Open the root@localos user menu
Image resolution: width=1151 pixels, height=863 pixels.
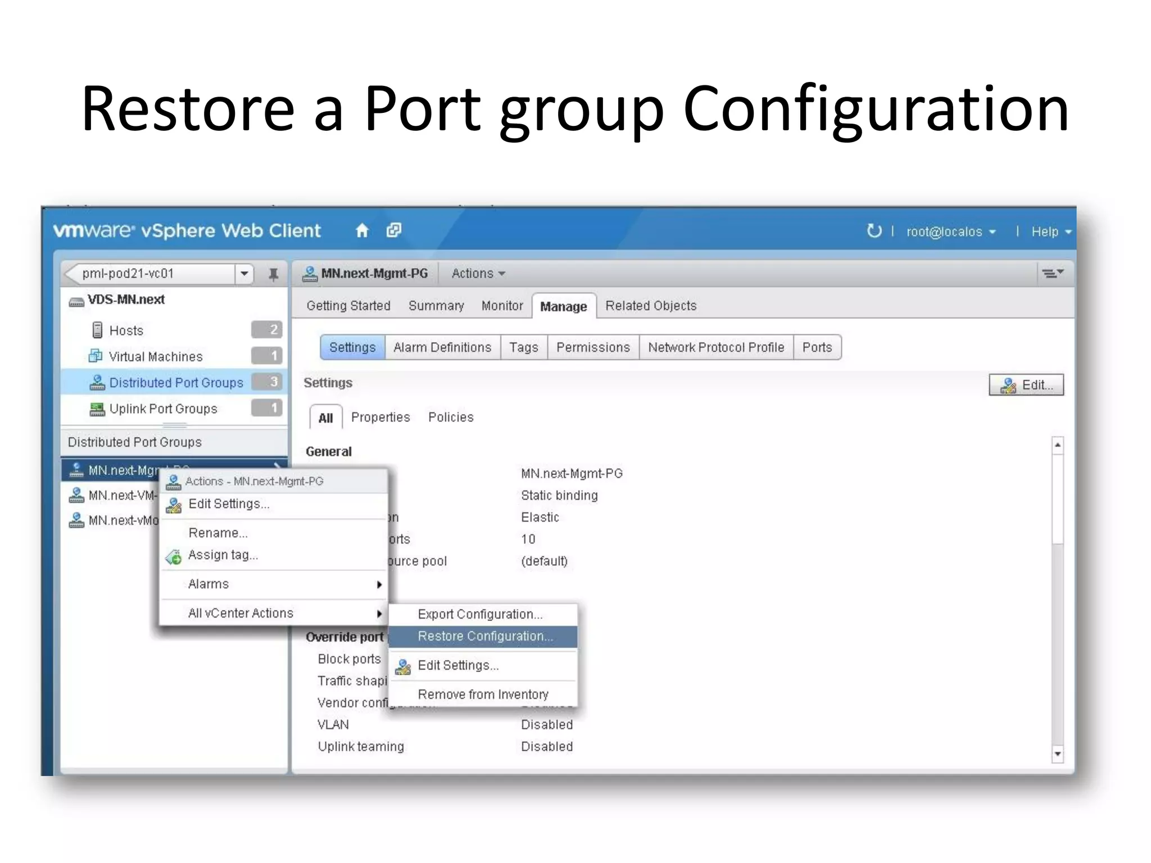click(x=951, y=231)
